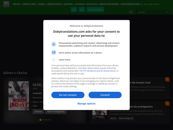Image resolution: width=173 pixels, height=130 pixels.
Task: Click the Harem tag under DEAR
Action: [x=38, y=112]
